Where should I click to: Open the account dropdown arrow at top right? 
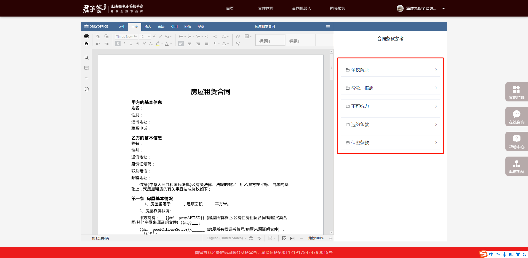(x=444, y=9)
